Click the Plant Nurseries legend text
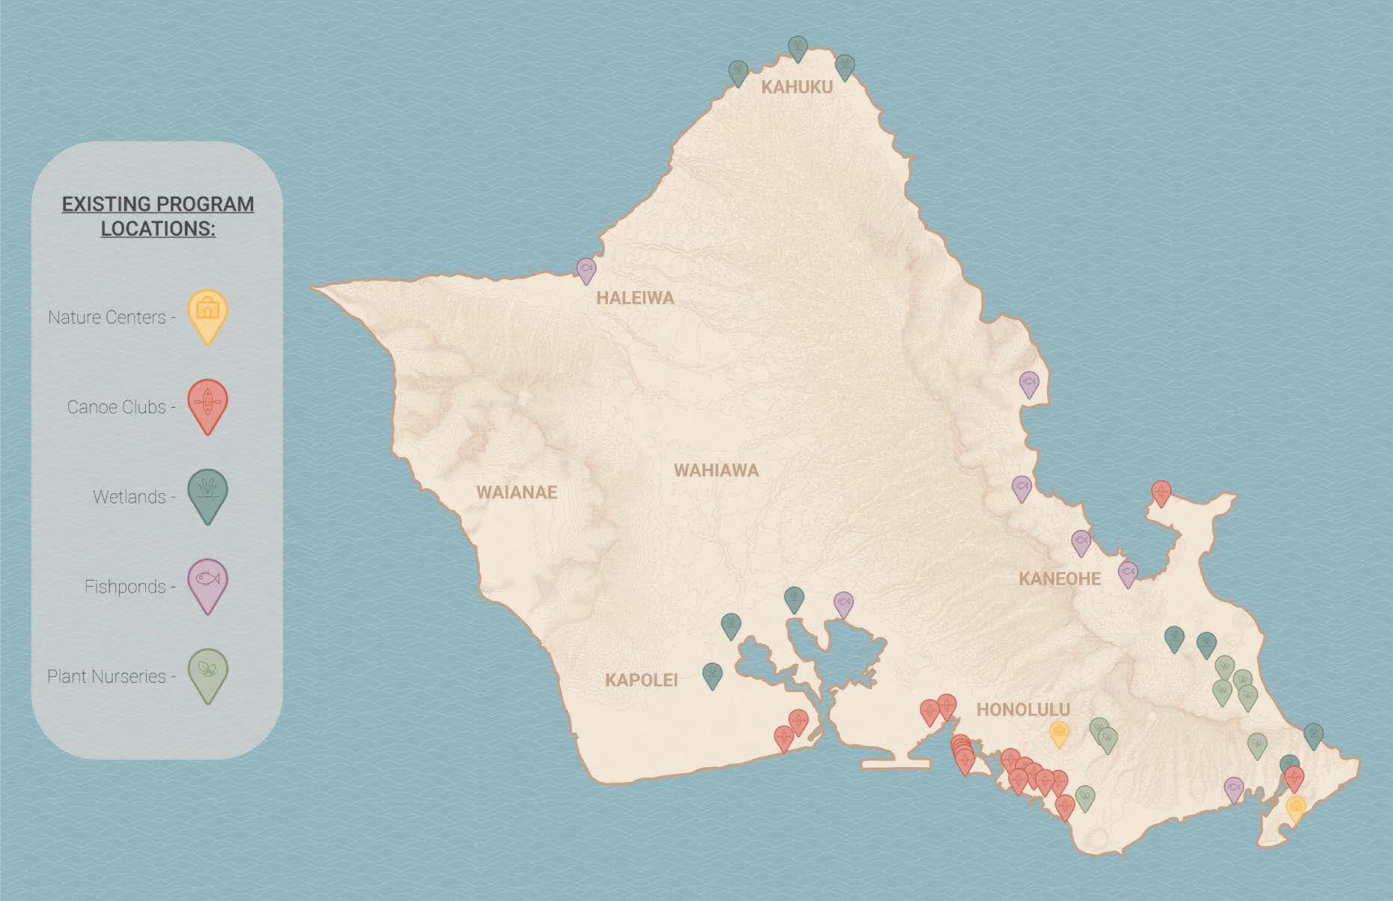The height and width of the screenshot is (901, 1393). point(106,676)
